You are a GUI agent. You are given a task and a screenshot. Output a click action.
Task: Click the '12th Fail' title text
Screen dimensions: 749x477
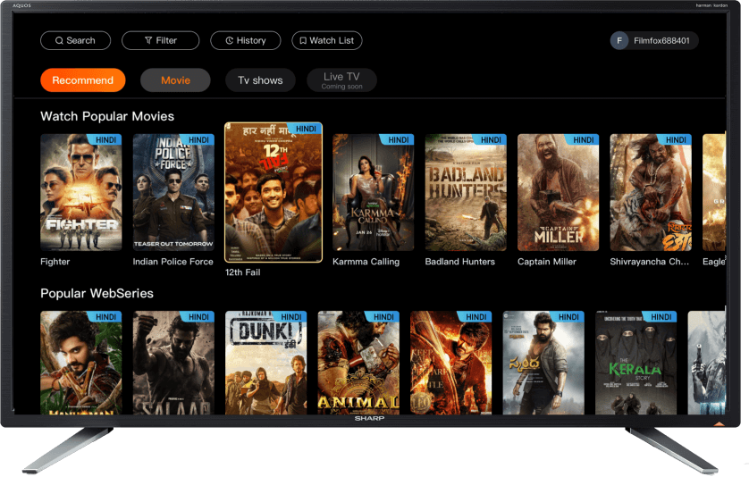(242, 272)
